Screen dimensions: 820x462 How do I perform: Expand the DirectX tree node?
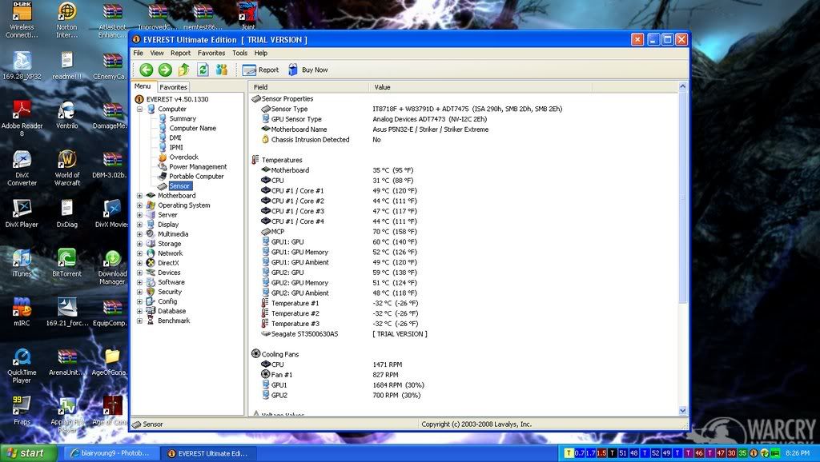pyautogui.click(x=139, y=263)
